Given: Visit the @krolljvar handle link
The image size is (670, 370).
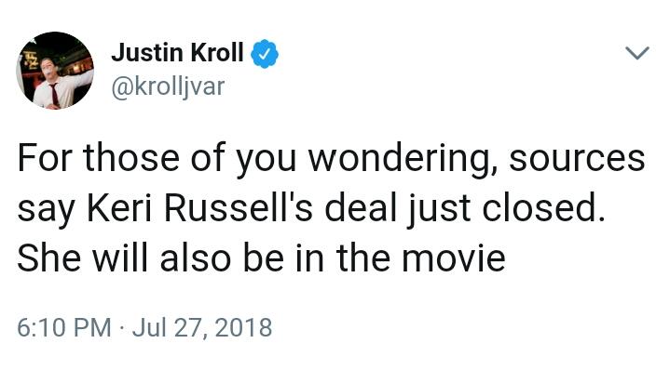Looking at the screenshot, I should pos(168,86).
